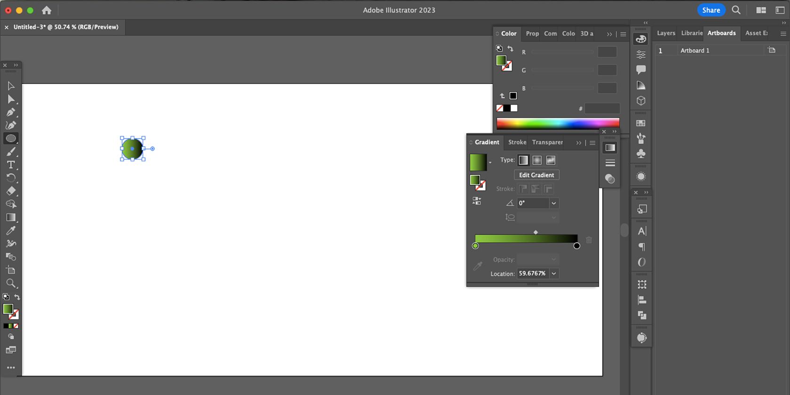The image size is (790, 395).
Task: Toggle the drawing mode button in toolbar
Action: coord(11,337)
